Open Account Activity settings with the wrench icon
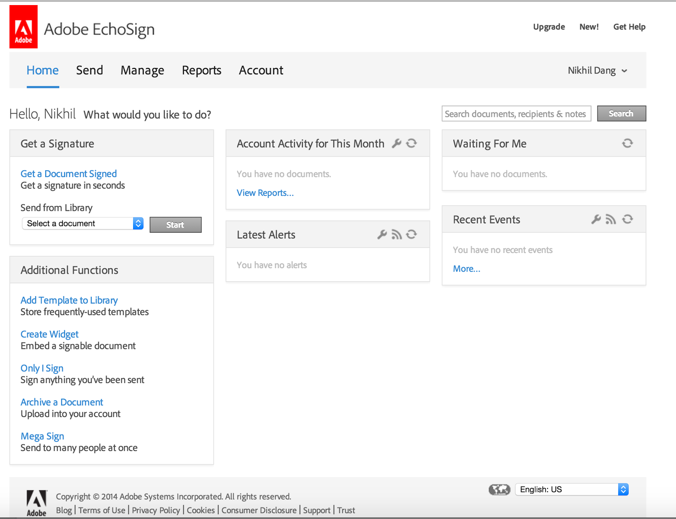 tap(396, 143)
